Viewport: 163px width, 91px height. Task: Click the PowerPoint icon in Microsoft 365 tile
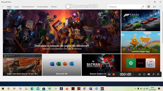click(65, 64)
